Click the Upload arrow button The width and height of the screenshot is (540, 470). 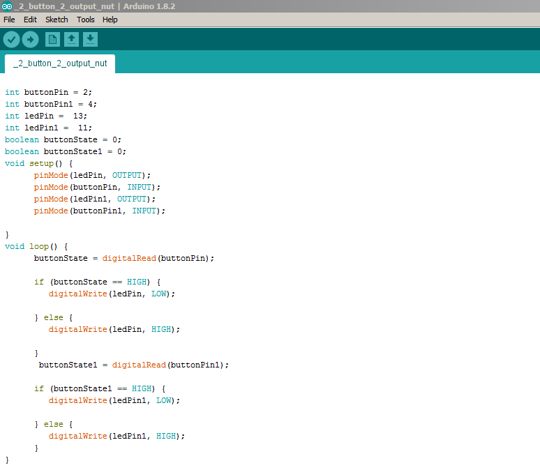tap(30, 40)
